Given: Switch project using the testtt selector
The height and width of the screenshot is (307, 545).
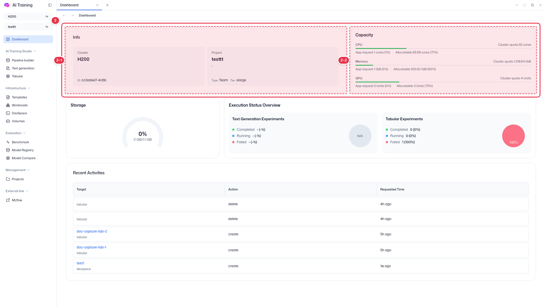Looking at the screenshot, I should (x=28, y=27).
